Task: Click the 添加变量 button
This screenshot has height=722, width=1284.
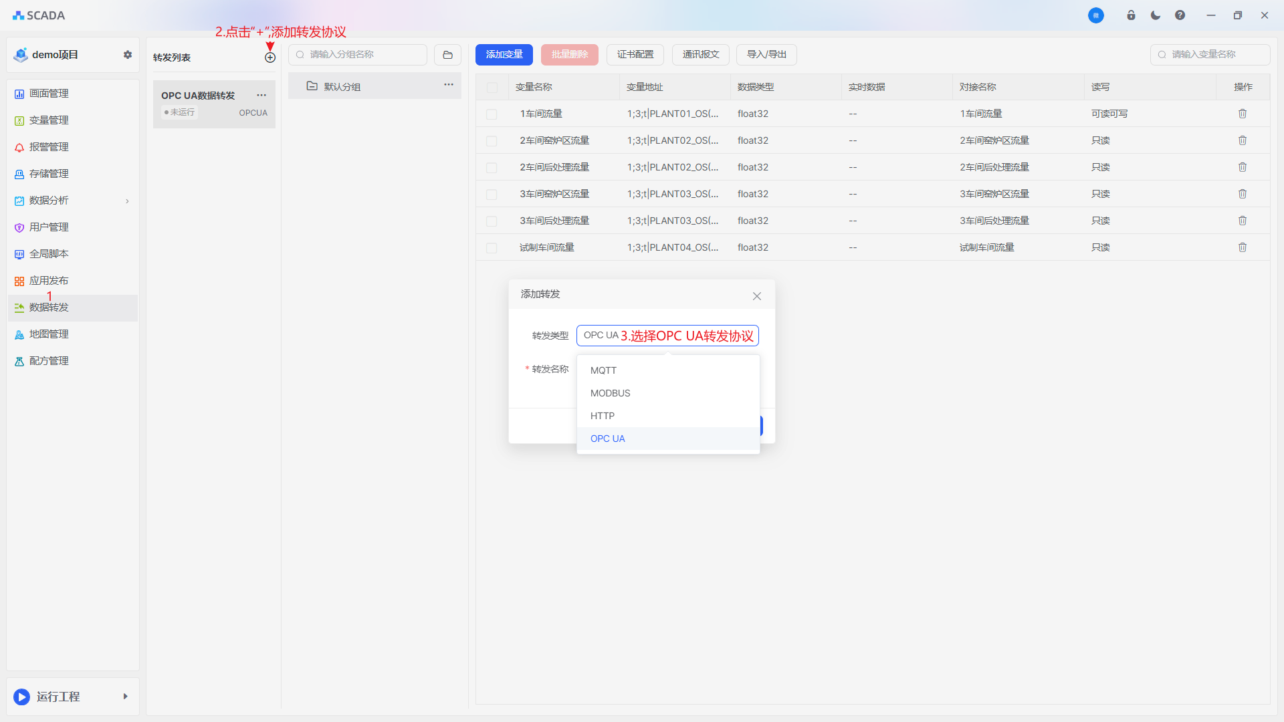Action: 504,55
